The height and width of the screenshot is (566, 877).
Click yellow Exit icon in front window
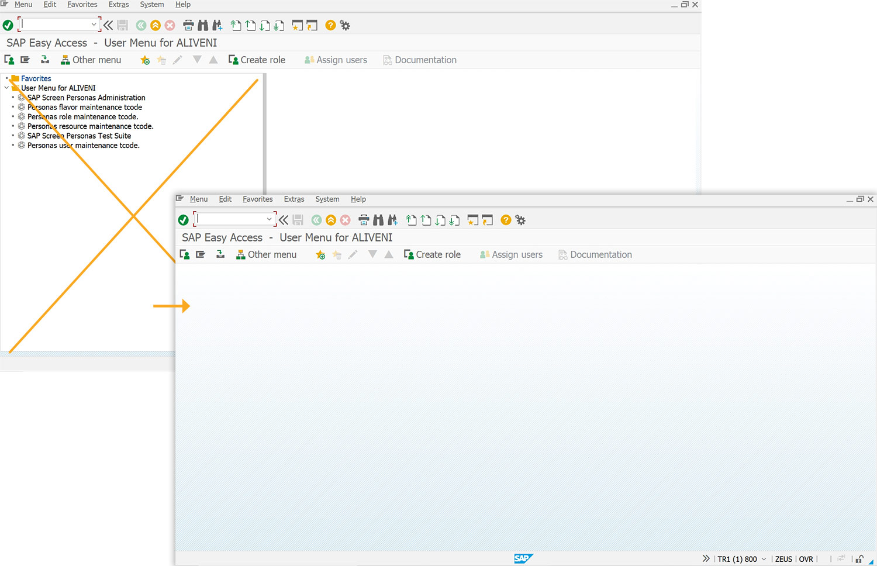(x=331, y=220)
